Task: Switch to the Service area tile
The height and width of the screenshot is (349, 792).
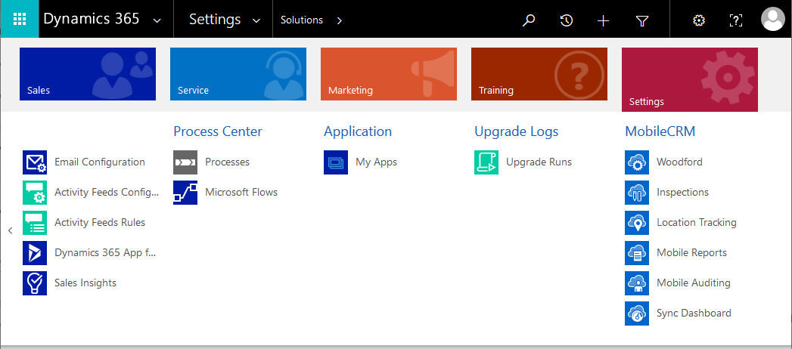Action: point(238,74)
